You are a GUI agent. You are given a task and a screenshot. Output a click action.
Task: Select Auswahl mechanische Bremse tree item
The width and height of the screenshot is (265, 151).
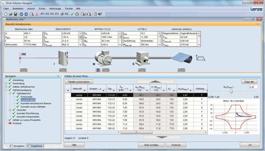36,103
